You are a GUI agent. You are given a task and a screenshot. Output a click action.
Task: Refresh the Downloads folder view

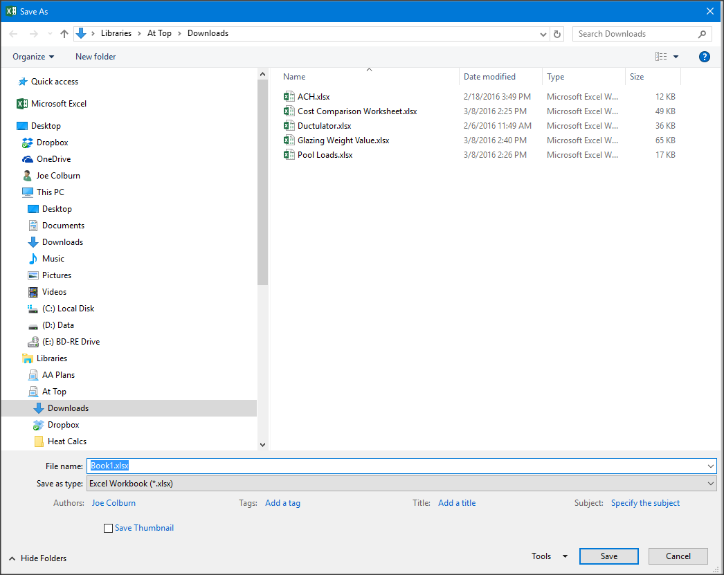[557, 33]
